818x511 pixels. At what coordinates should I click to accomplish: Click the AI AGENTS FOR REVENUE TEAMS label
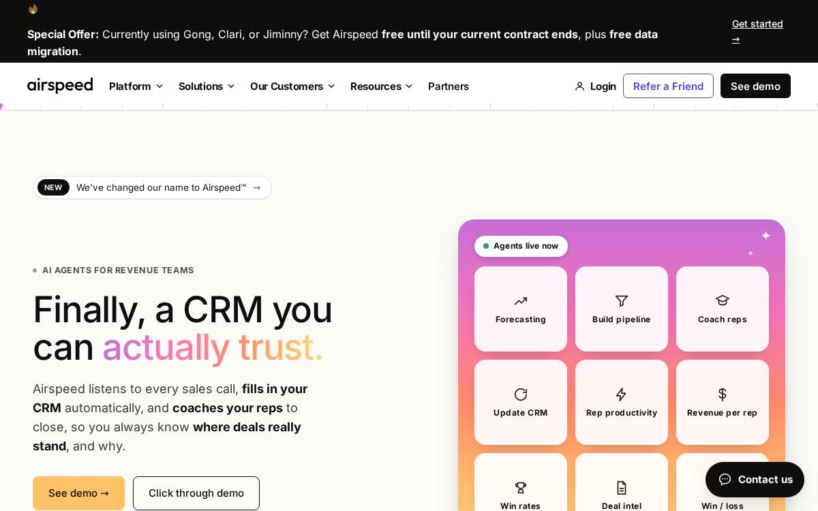tap(118, 270)
